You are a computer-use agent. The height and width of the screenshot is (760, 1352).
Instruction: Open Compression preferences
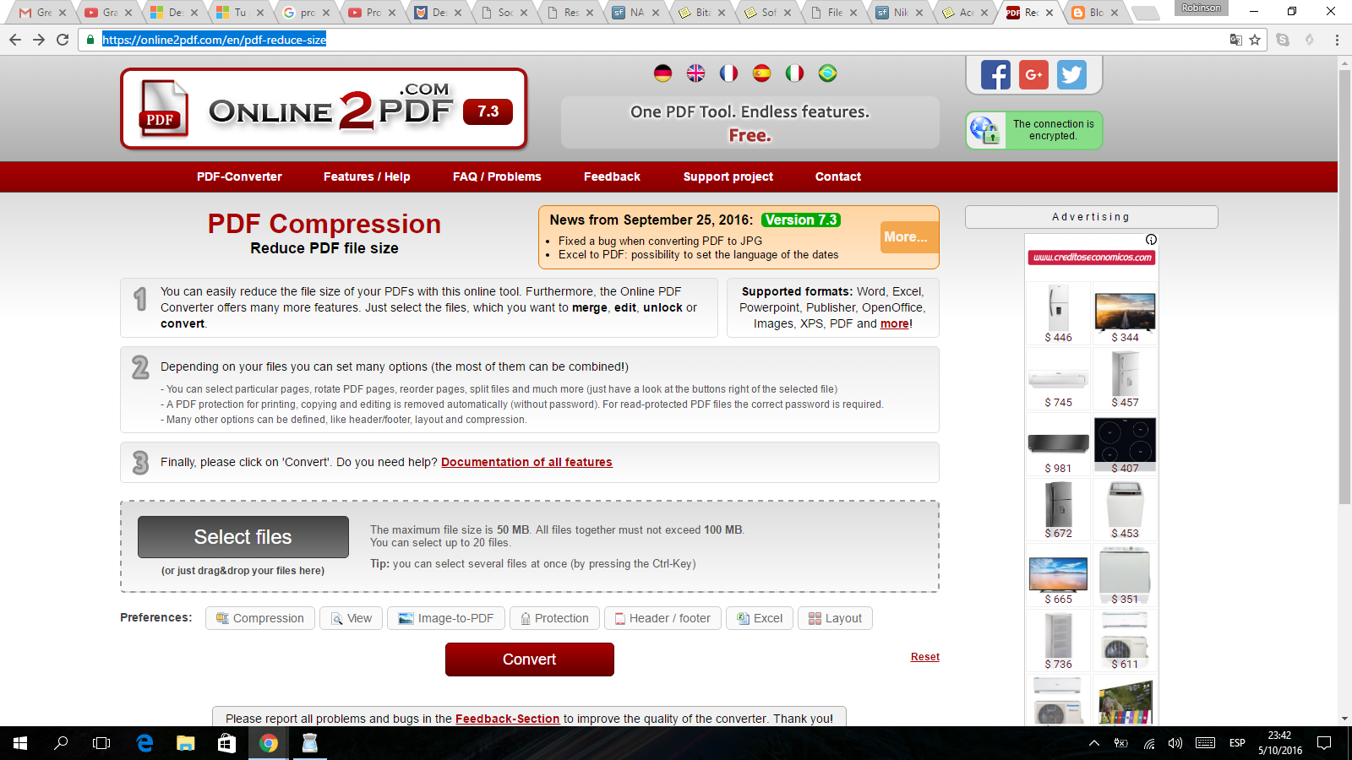260,618
